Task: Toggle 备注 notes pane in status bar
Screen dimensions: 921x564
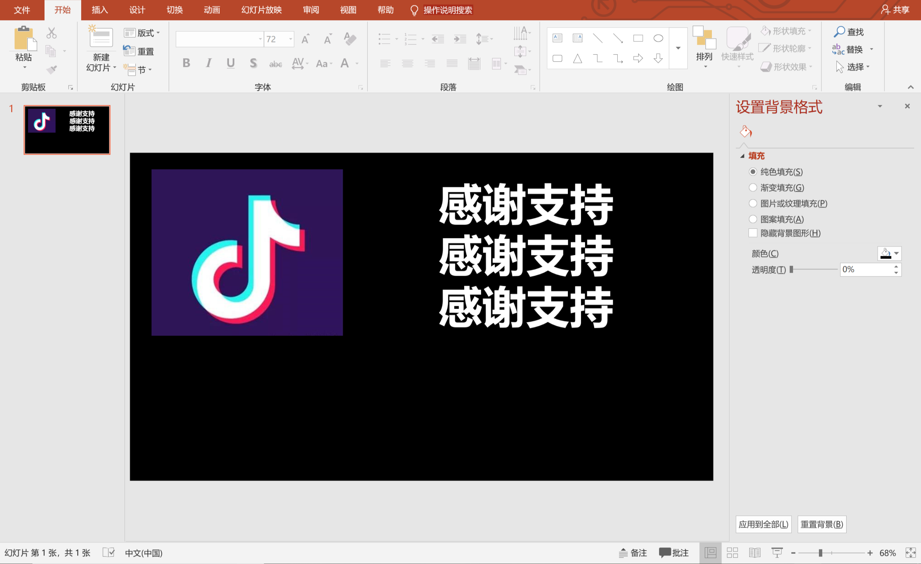Action: coord(633,552)
